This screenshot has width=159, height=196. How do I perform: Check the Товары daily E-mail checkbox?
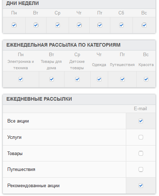click(x=141, y=153)
